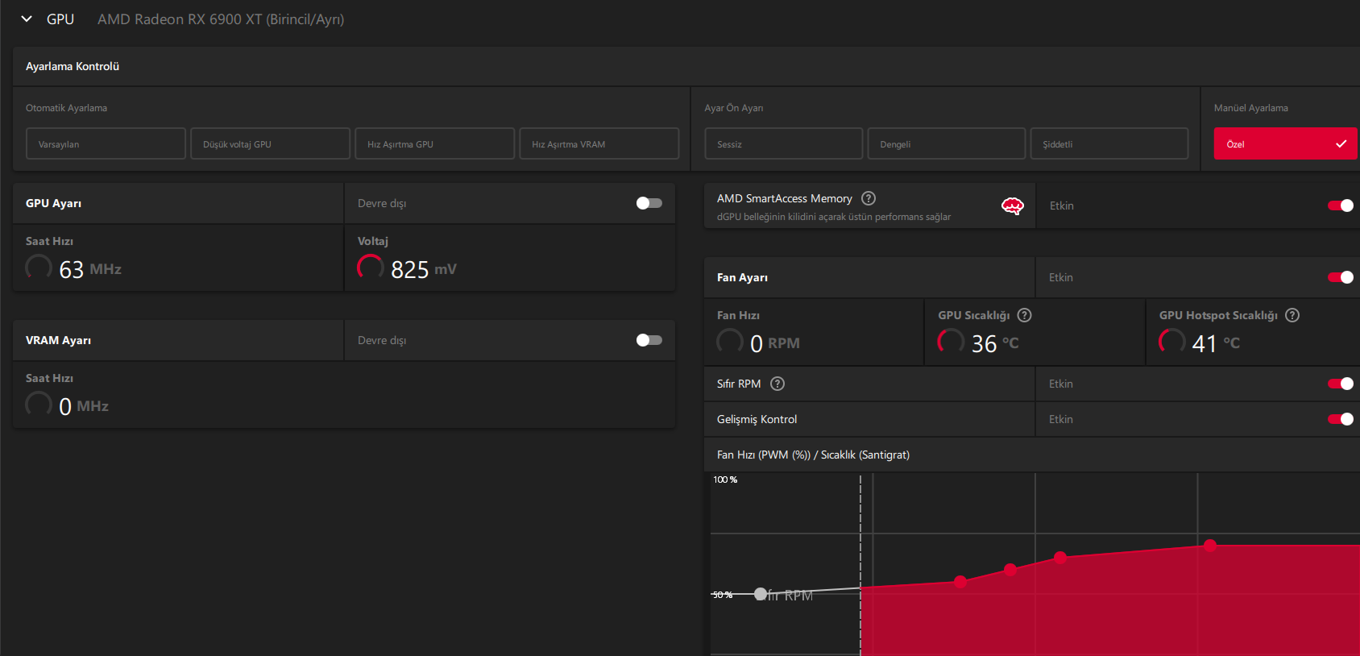
Task: Turn off the Gelişmiş Kontrol toggle
Action: pyautogui.click(x=1340, y=419)
